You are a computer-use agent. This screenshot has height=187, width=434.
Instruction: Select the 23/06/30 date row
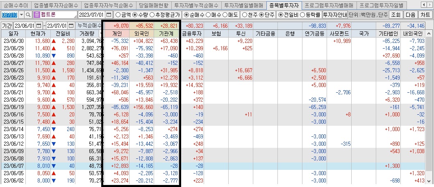pos(213,41)
